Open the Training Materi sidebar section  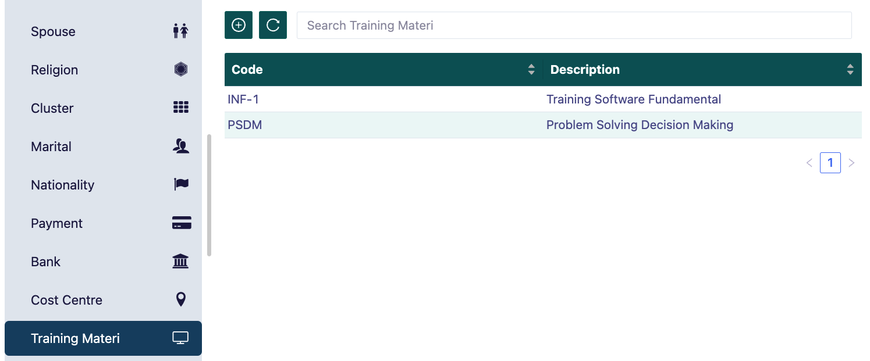76,338
